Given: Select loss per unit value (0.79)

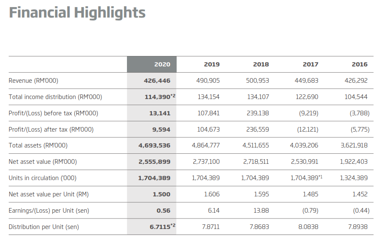Looking at the screenshot, I should [310, 211].
